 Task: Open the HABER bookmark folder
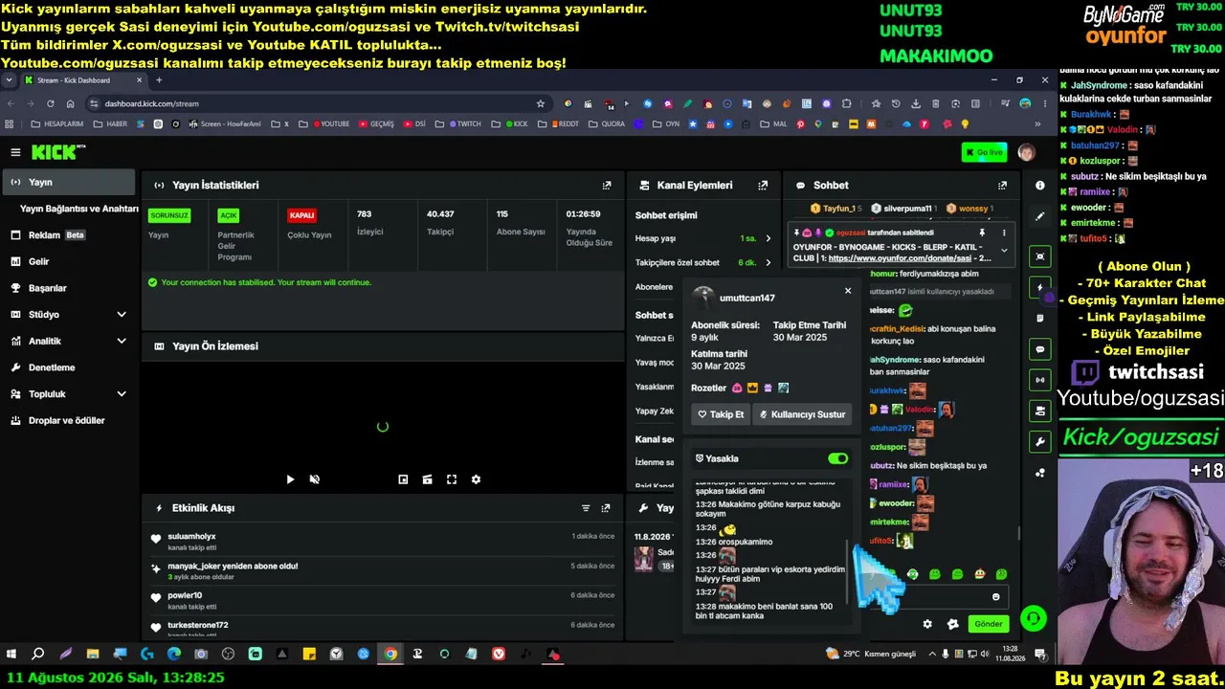pyautogui.click(x=109, y=123)
